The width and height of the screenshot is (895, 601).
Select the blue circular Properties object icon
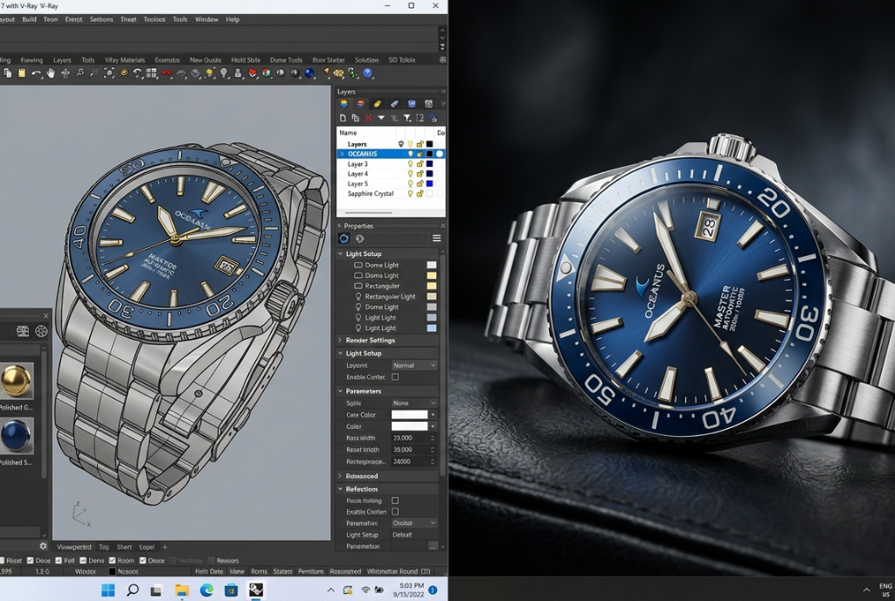pos(343,238)
